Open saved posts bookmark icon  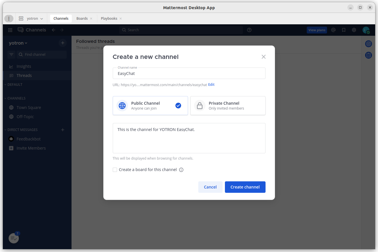tap(344, 30)
